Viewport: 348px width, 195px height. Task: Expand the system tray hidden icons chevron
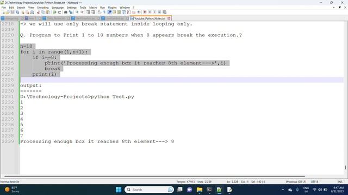click(283, 190)
